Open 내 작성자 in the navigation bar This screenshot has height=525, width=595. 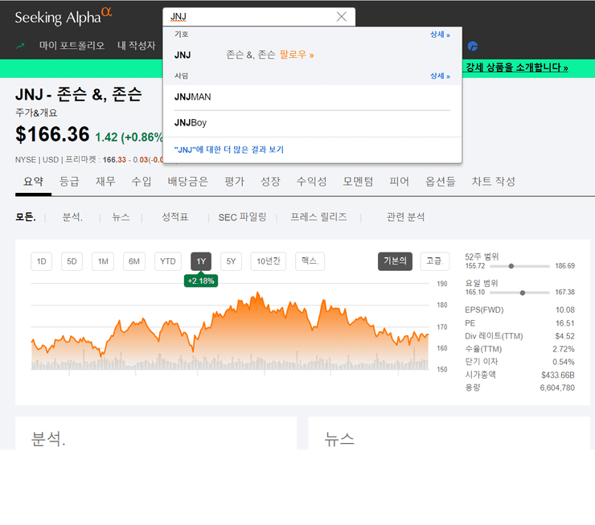pos(137,46)
